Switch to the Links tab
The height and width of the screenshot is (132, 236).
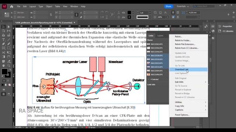point(151,36)
